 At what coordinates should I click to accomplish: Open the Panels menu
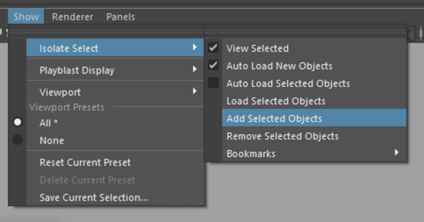121,17
